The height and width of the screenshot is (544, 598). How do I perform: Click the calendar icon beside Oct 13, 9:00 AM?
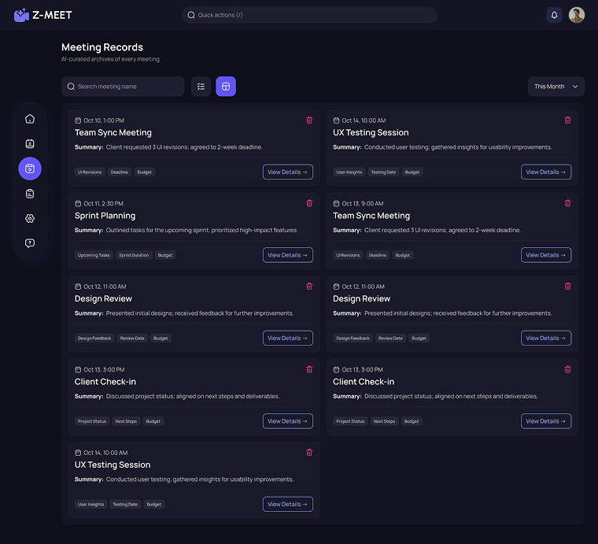pyautogui.click(x=336, y=204)
